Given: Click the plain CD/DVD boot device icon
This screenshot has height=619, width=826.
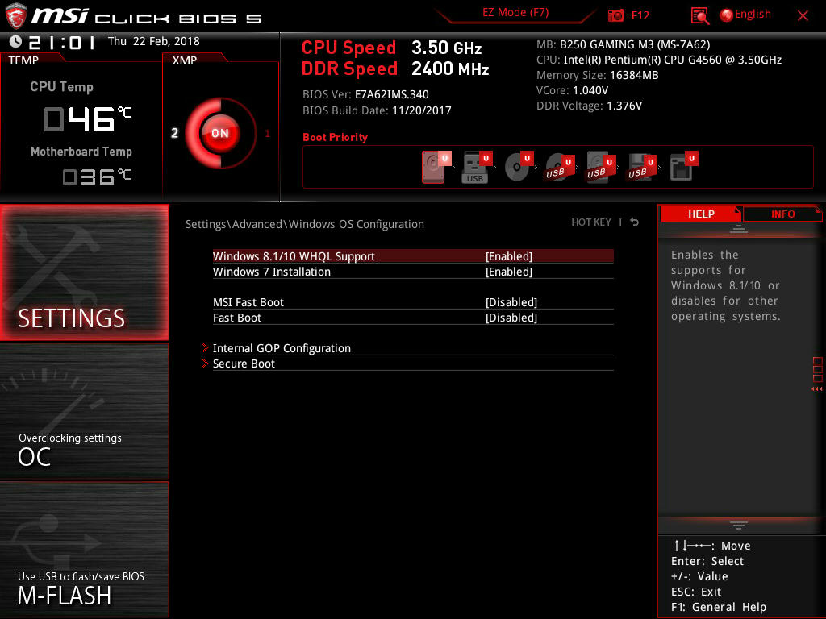Looking at the screenshot, I should pos(517,168).
